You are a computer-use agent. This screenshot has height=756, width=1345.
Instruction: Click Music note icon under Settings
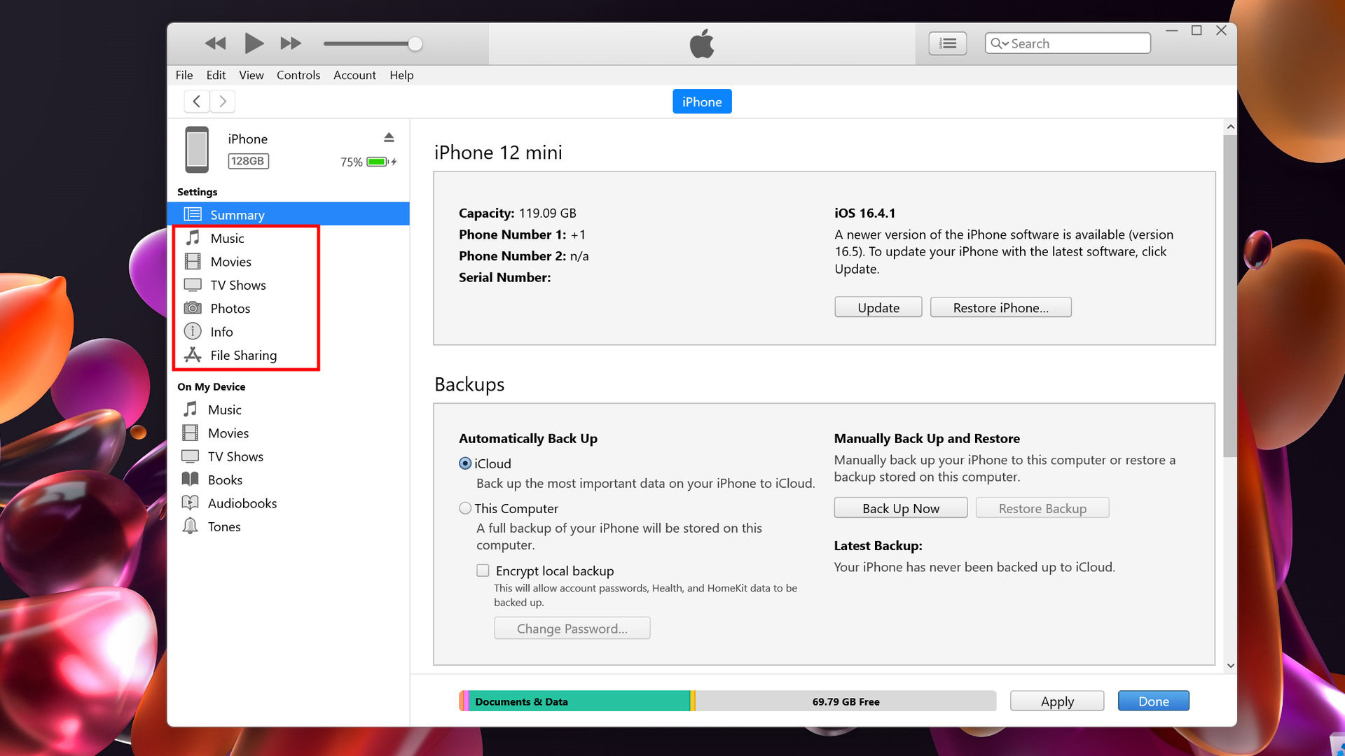pos(193,238)
